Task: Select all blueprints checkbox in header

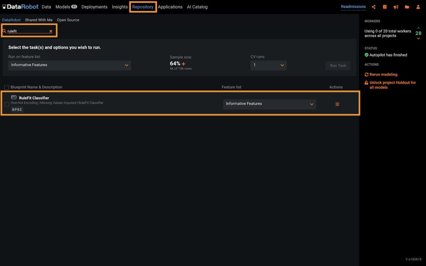Action: click(x=7, y=87)
